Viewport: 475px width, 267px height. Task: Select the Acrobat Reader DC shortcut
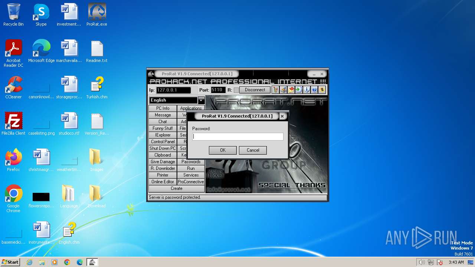point(13,53)
